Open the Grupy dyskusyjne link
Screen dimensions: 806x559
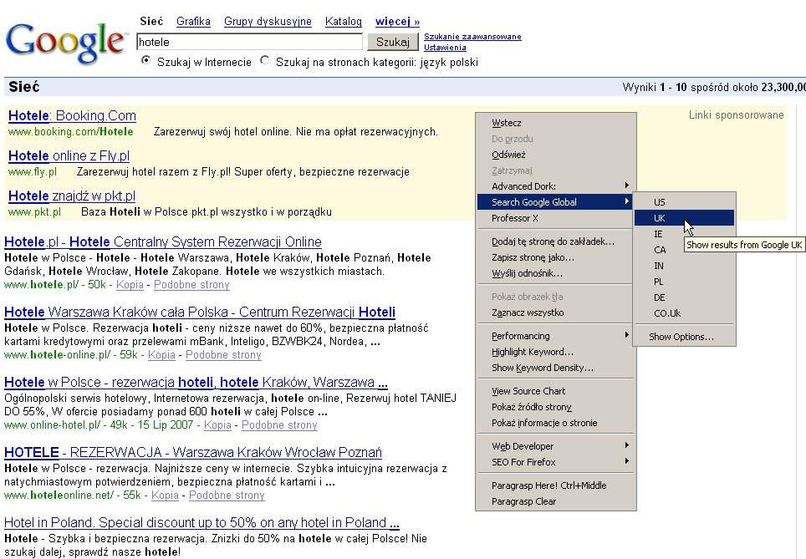pyautogui.click(x=268, y=22)
